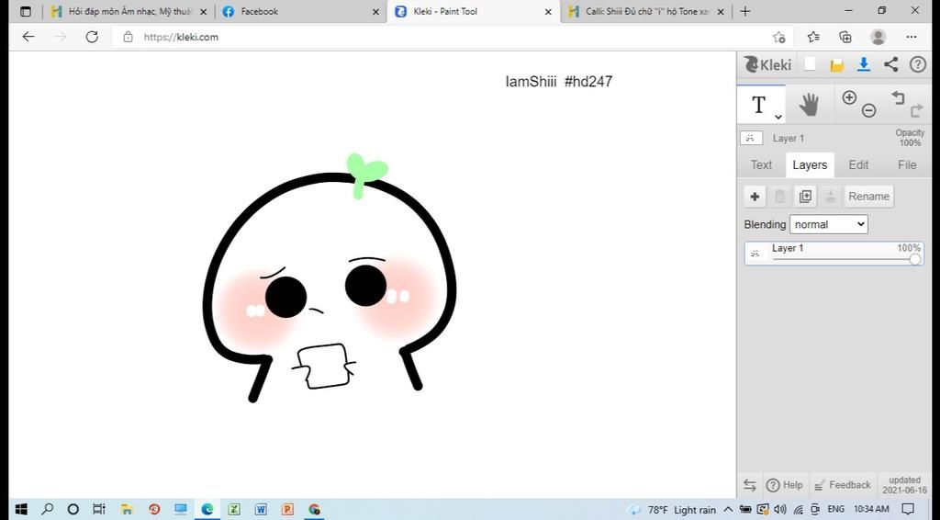This screenshot has width=940, height=520.
Task: Add this page to favorites
Action: (778, 37)
